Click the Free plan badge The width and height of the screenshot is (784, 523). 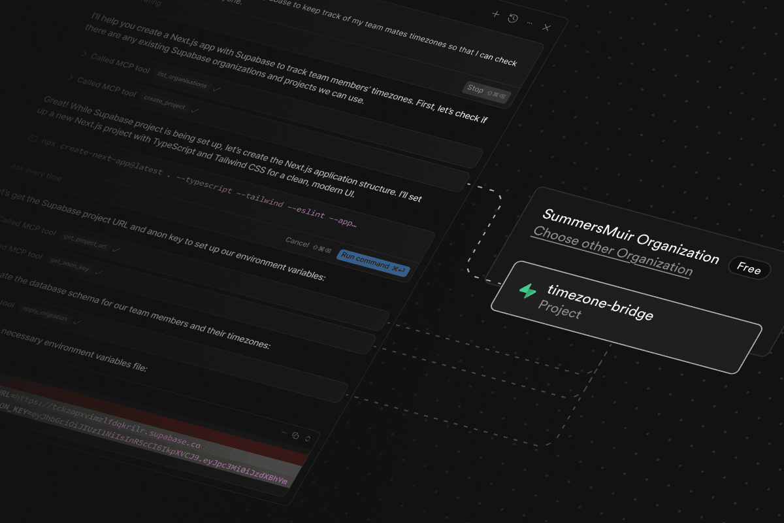pyautogui.click(x=749, y=269)
